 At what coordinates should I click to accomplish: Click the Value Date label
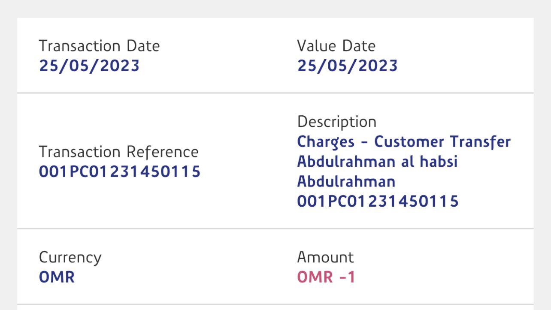point(336,46)
